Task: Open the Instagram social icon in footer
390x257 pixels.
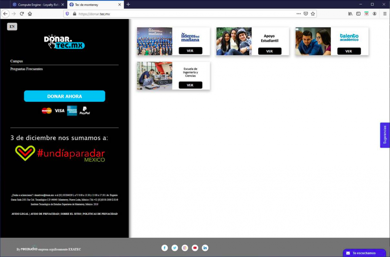Action: (x=185, y=248)
